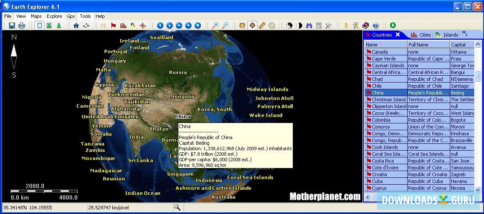Viewport: 484px width, 214px height.
Task: Switch to the Cities tab
Action: (421, 35)
